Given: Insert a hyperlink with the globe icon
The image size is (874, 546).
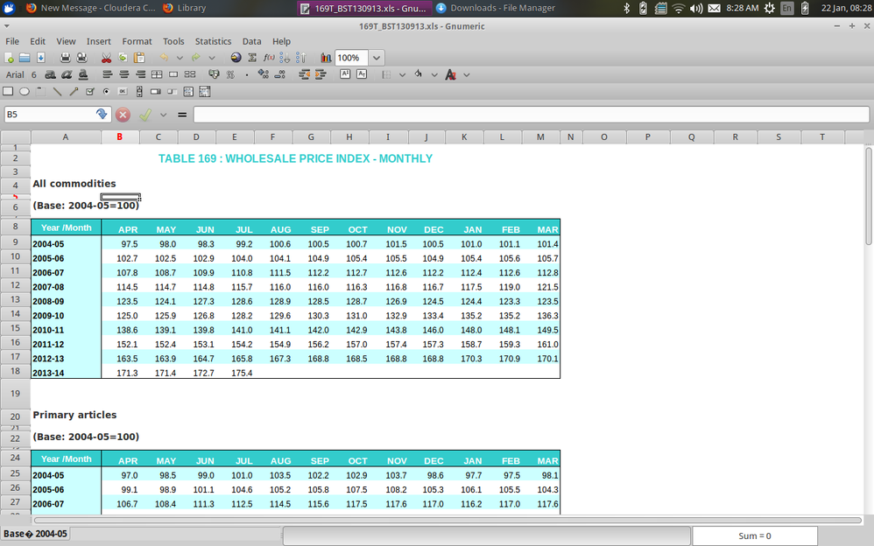Looking at the screenshot, I should click(x=236, y=58).
